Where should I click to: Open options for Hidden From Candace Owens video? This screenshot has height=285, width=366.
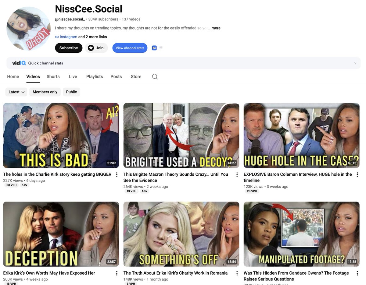click(357, 273)
